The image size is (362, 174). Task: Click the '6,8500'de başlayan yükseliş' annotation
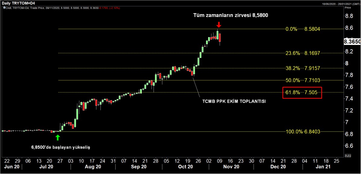click(x=61, y=147)
